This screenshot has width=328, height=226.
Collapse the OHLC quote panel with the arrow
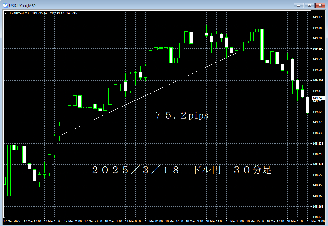point(5,13)
